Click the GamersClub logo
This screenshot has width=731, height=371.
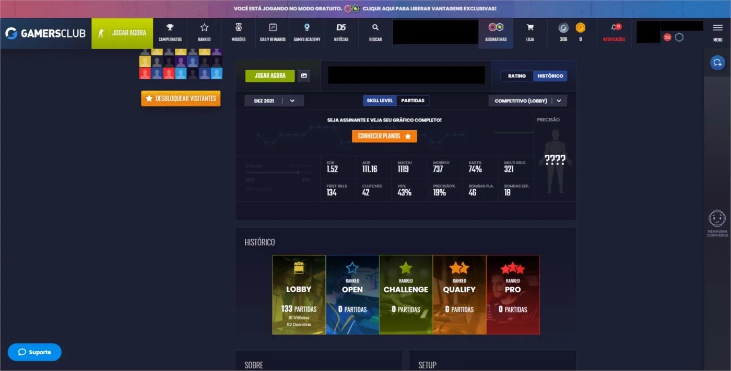pos(45,33)
